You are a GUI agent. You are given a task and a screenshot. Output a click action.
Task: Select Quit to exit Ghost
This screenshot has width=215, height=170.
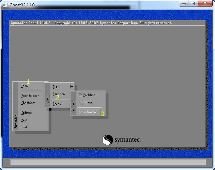[x=24, y=127]
